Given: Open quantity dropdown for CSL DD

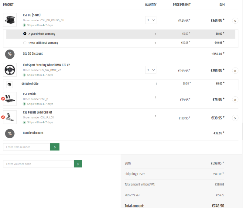Looking at the screenshot, I should (x=151, y=20).
